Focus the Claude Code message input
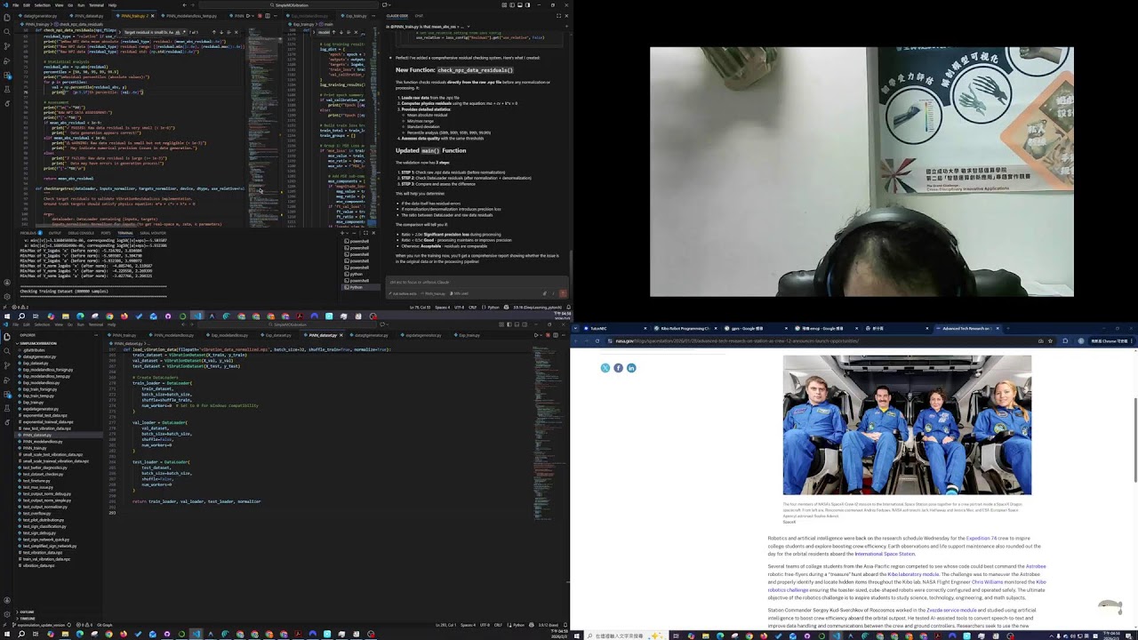1138x640 pixels. 476,282
